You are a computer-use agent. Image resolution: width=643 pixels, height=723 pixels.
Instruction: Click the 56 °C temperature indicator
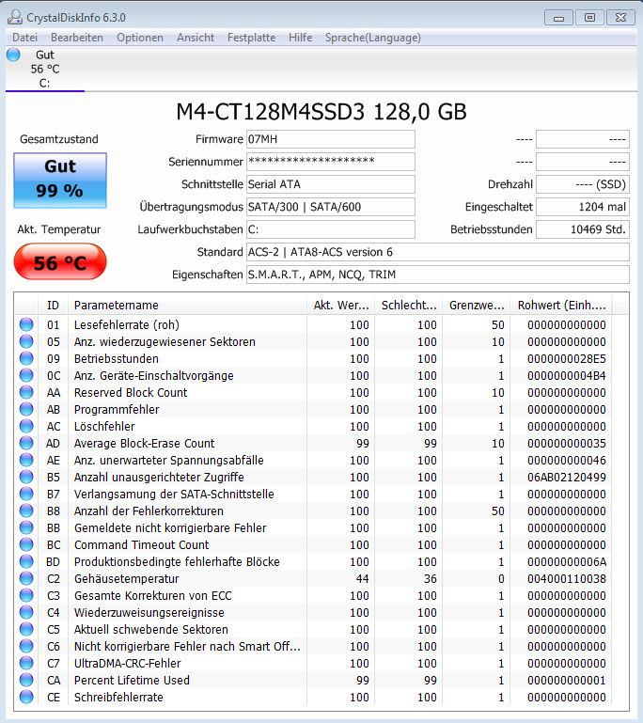click(60, 262)
